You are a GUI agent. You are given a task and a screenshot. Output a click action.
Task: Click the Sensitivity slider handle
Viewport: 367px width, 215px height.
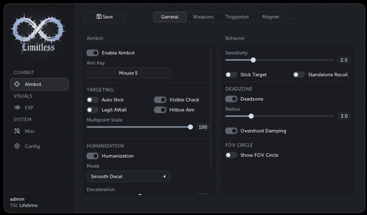[253, 60]
